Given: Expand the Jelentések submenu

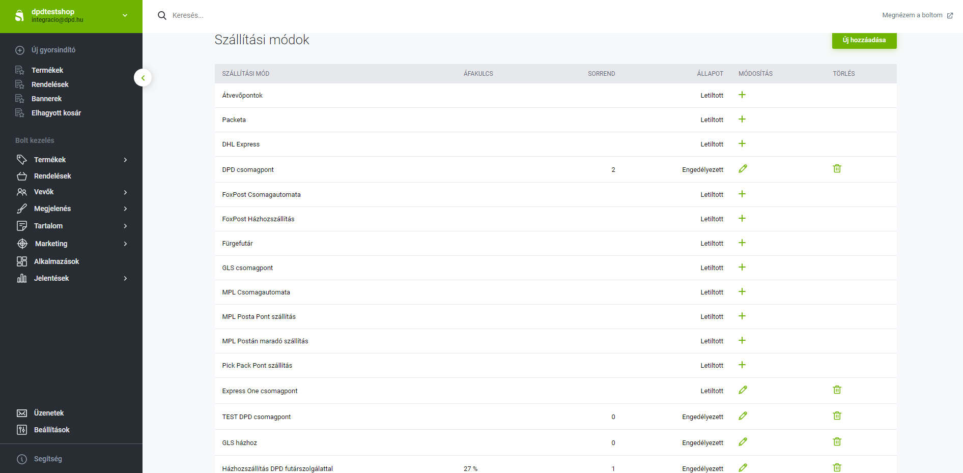Looking at the screenshot, I should click(x=125, y=278).
